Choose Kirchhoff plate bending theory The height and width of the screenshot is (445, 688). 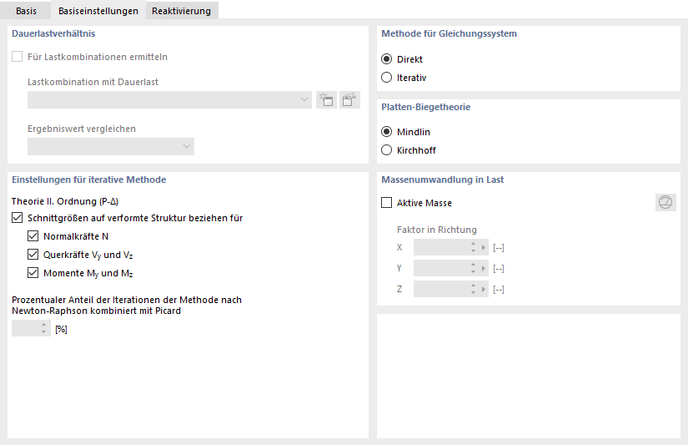click(x=386, y=150)
